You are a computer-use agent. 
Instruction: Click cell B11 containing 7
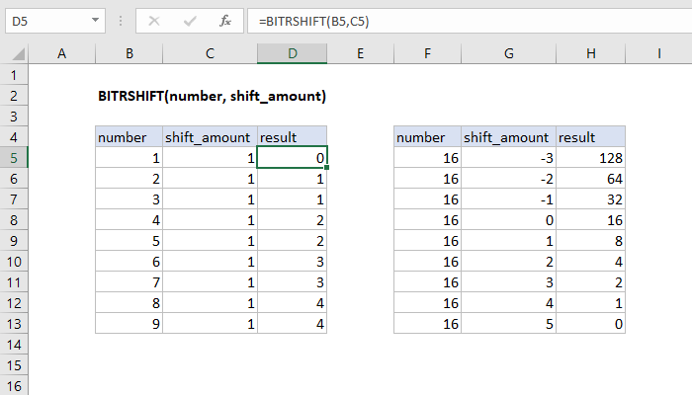click(x=129, y=282)
